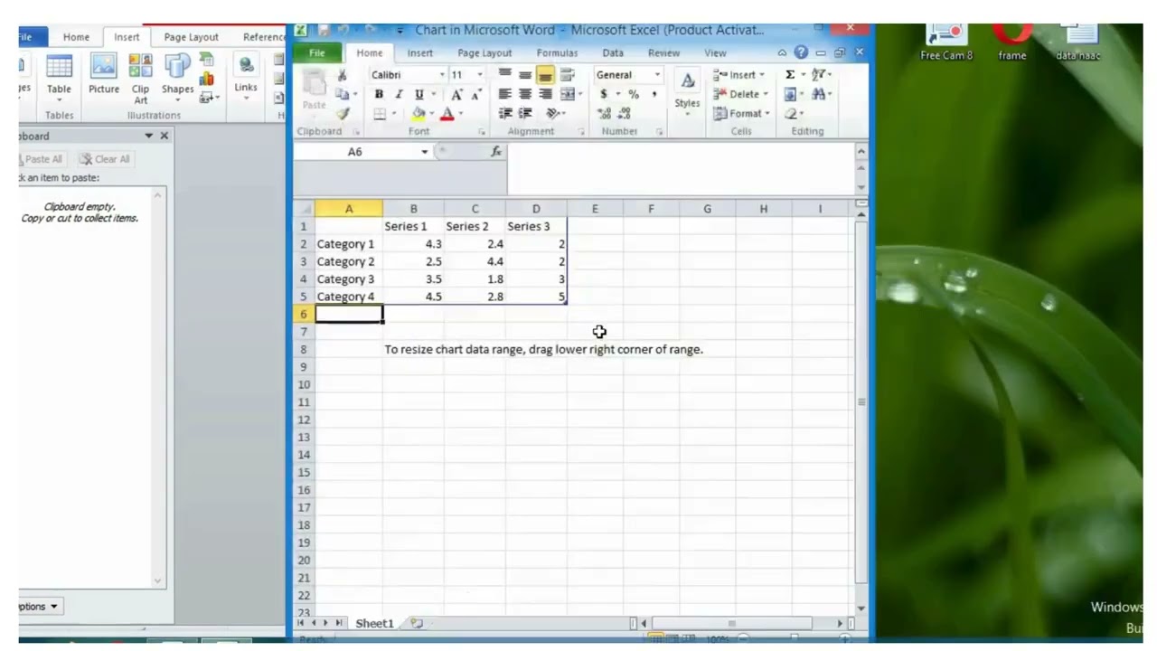The width and height of the screenshot is (1157, 651).
Task: Click Find & Select binoculars icon
Action: [818, 94]
